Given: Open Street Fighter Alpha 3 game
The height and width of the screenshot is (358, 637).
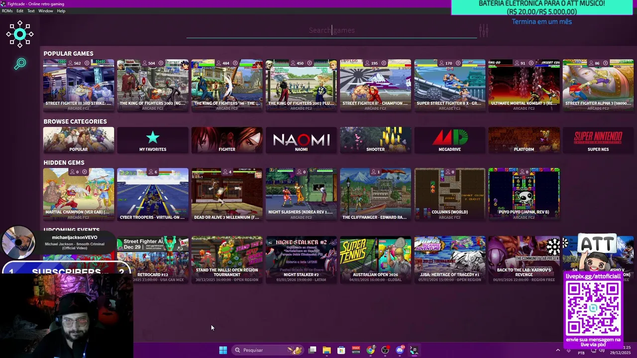Looking at the screenshot, I should [x=598, y=85].
